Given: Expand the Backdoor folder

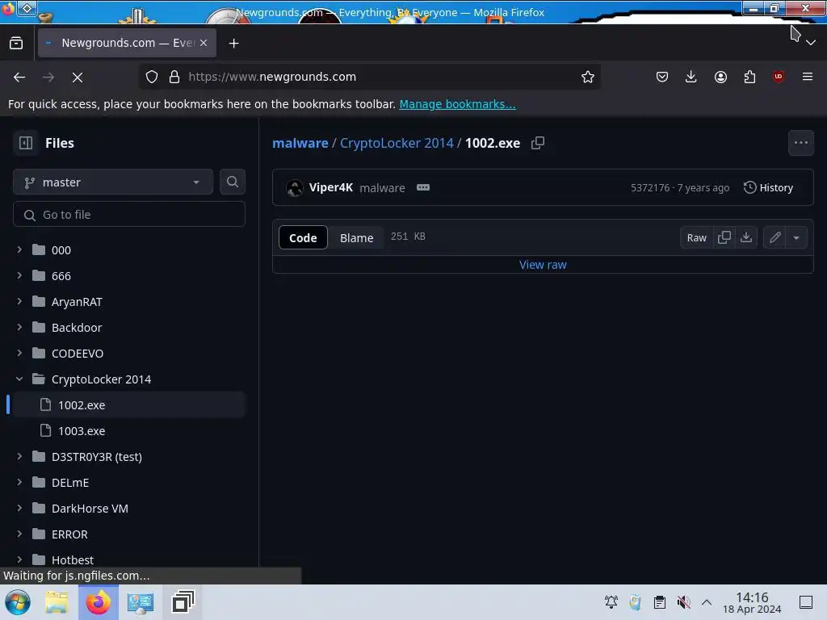Looking at the screenshot, I should pyautogui.click(x=19, y=327).
